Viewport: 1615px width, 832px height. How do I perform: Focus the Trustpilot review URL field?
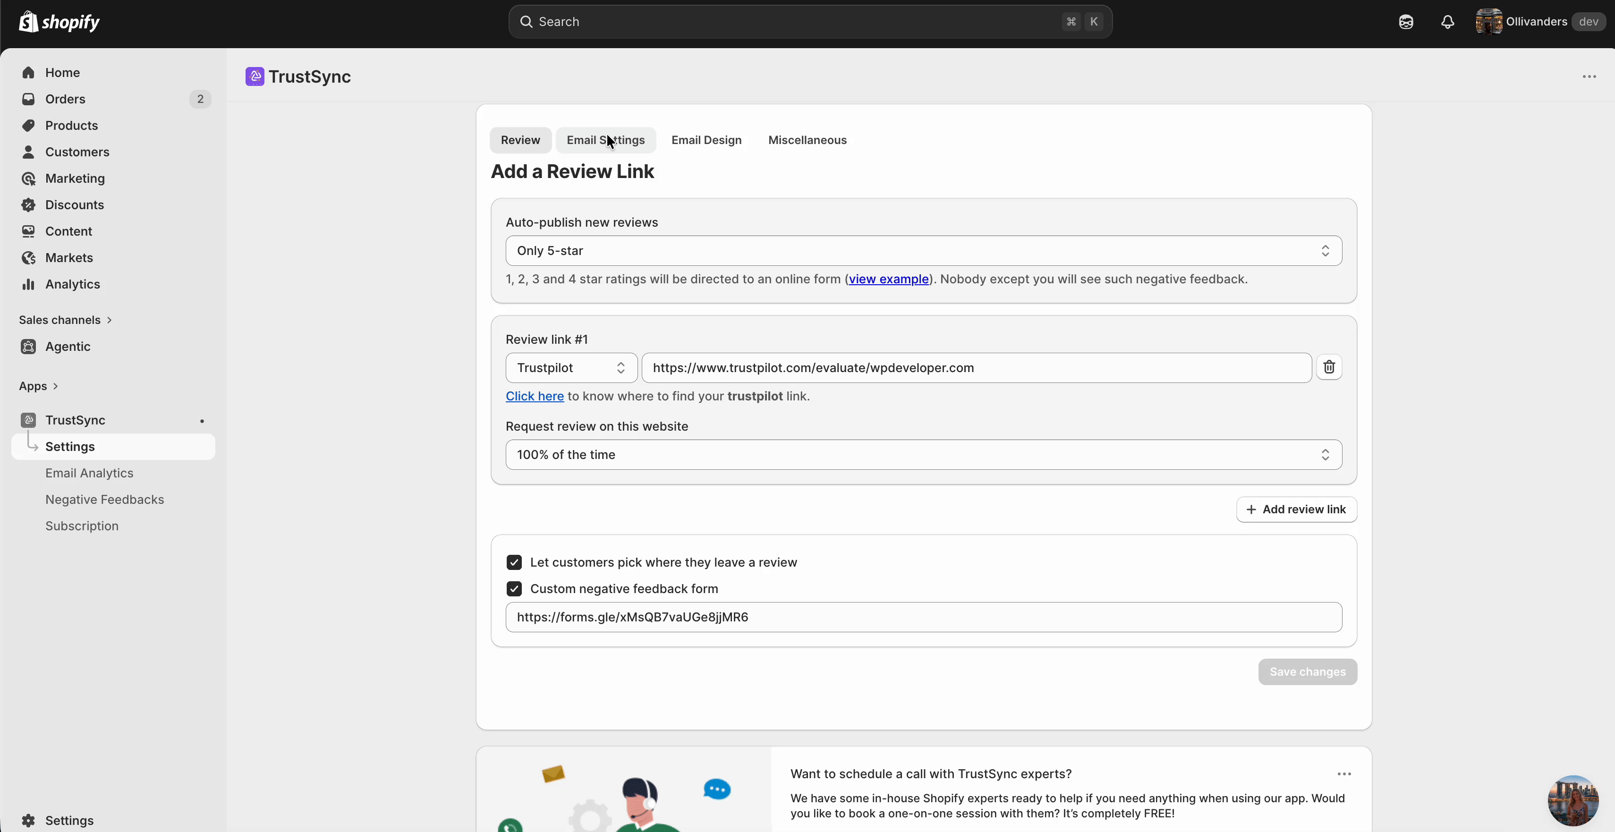976,368
